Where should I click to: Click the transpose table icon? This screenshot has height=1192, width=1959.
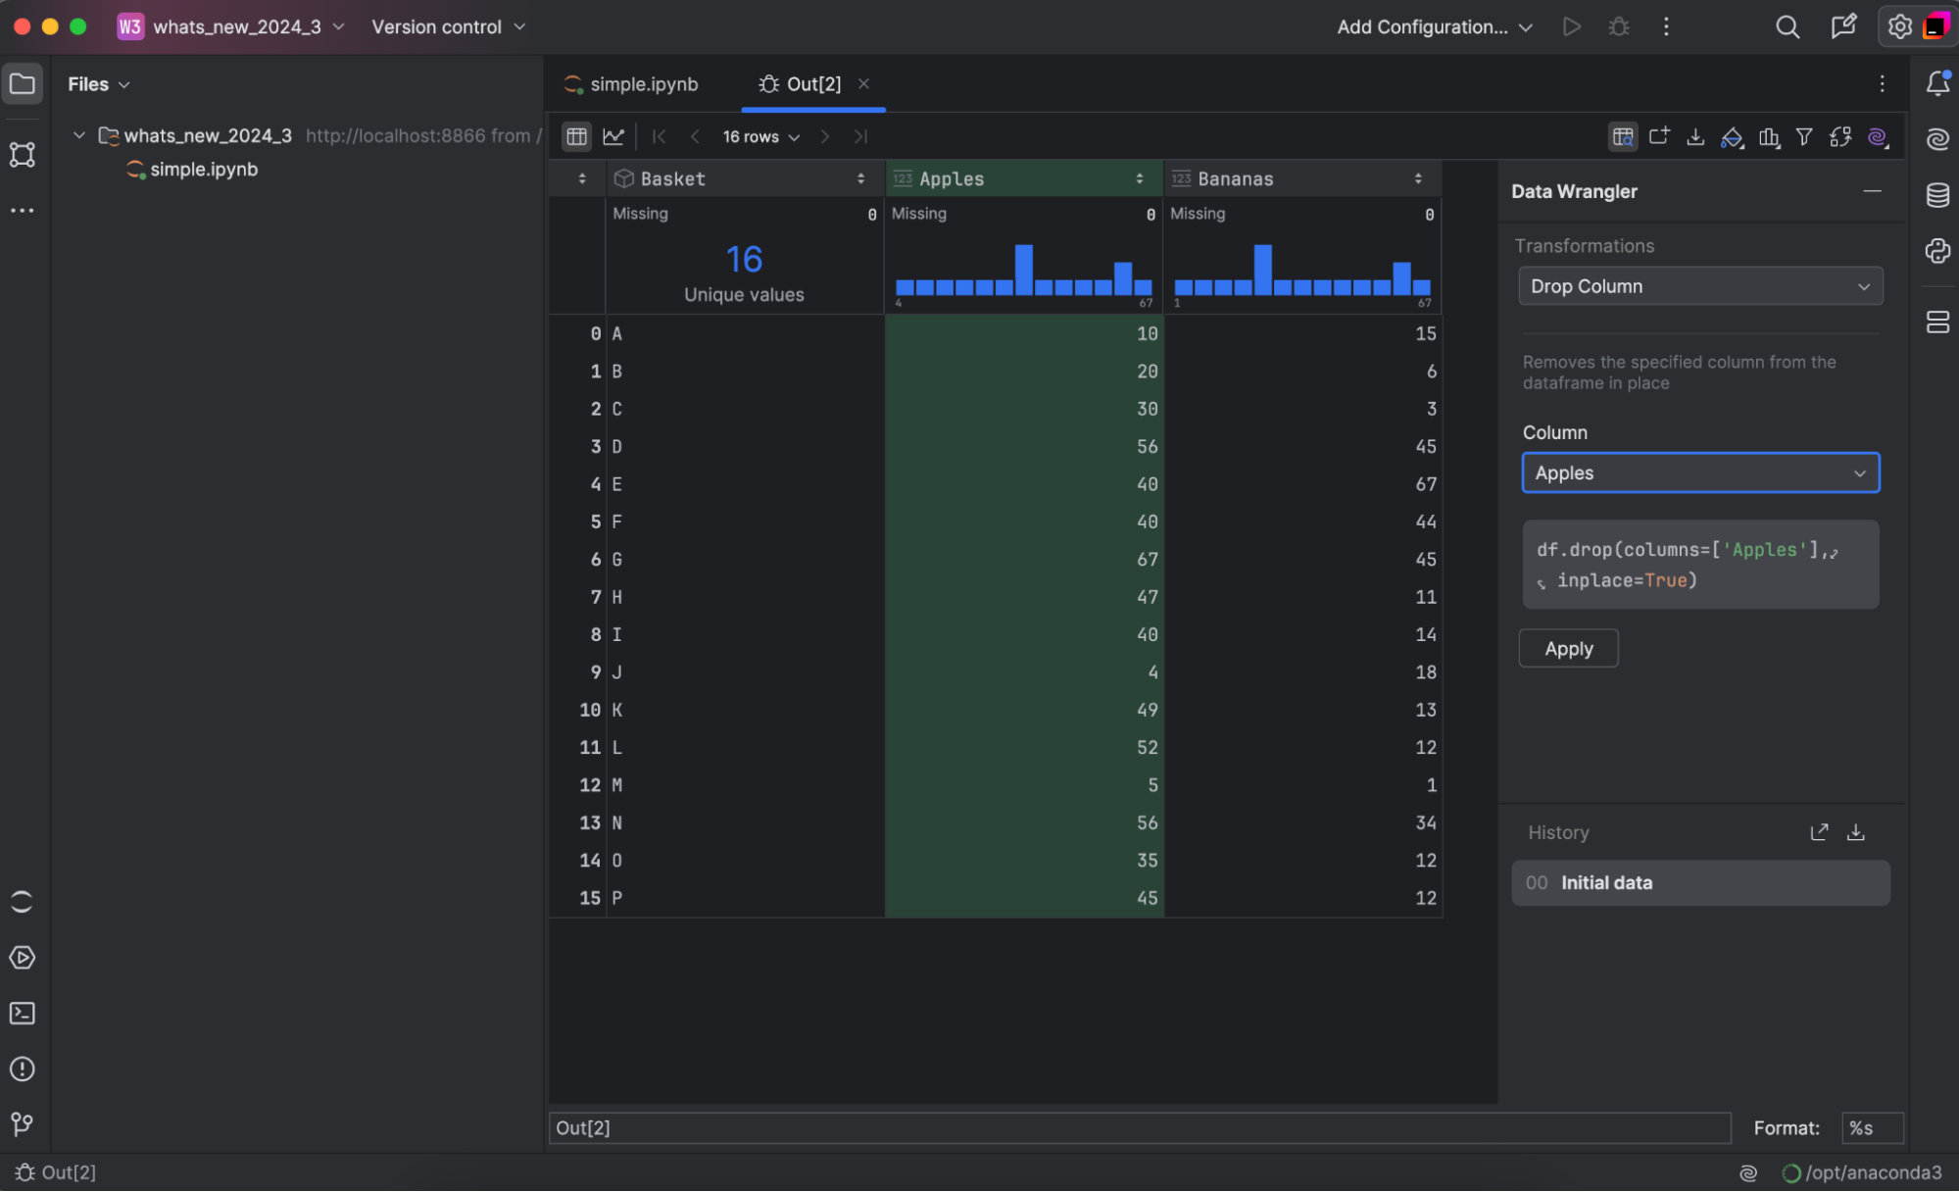(x=1839, y=137)
